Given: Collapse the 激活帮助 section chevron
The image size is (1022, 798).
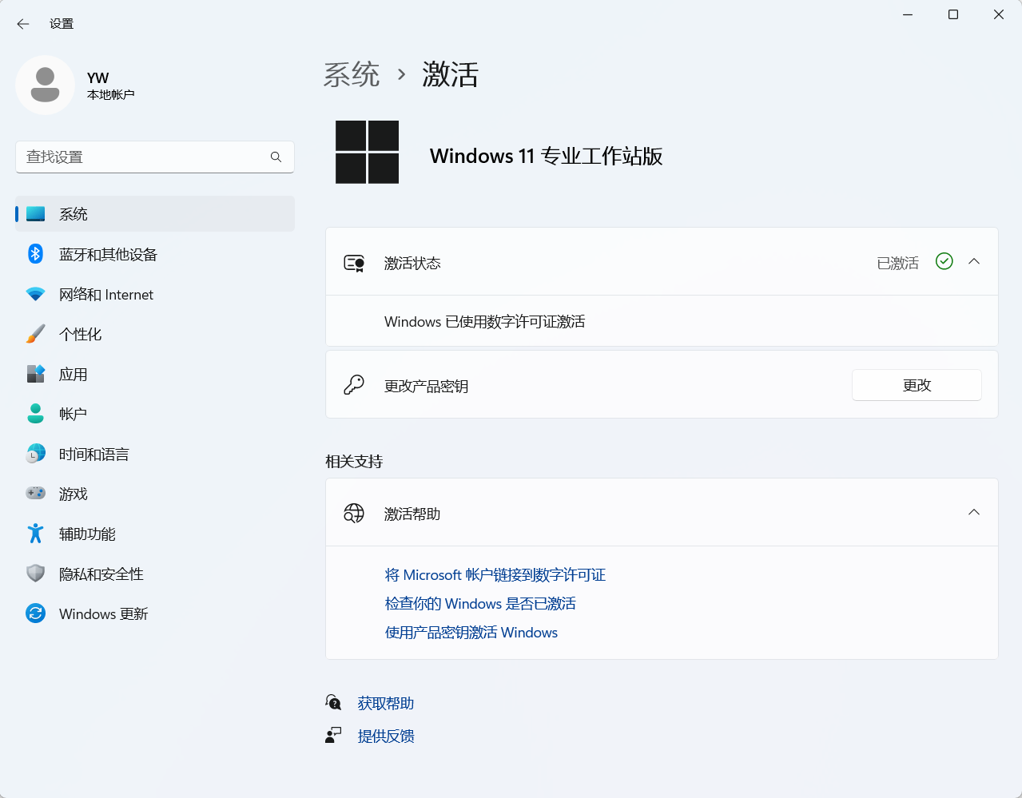Looking at the screenshot, I should (x=974, y=512).
